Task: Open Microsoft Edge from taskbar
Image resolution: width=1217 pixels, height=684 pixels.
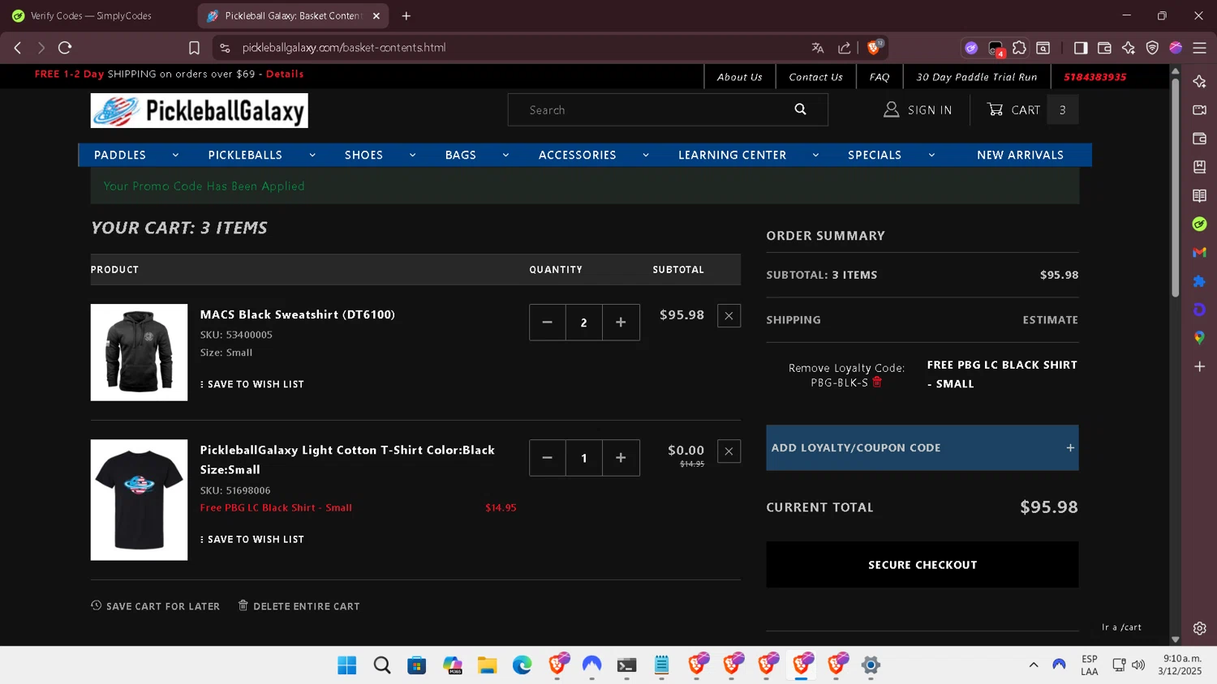Action: pos(522,665)
